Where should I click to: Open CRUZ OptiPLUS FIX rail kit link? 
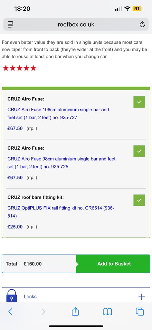click(x=61, y=212)
